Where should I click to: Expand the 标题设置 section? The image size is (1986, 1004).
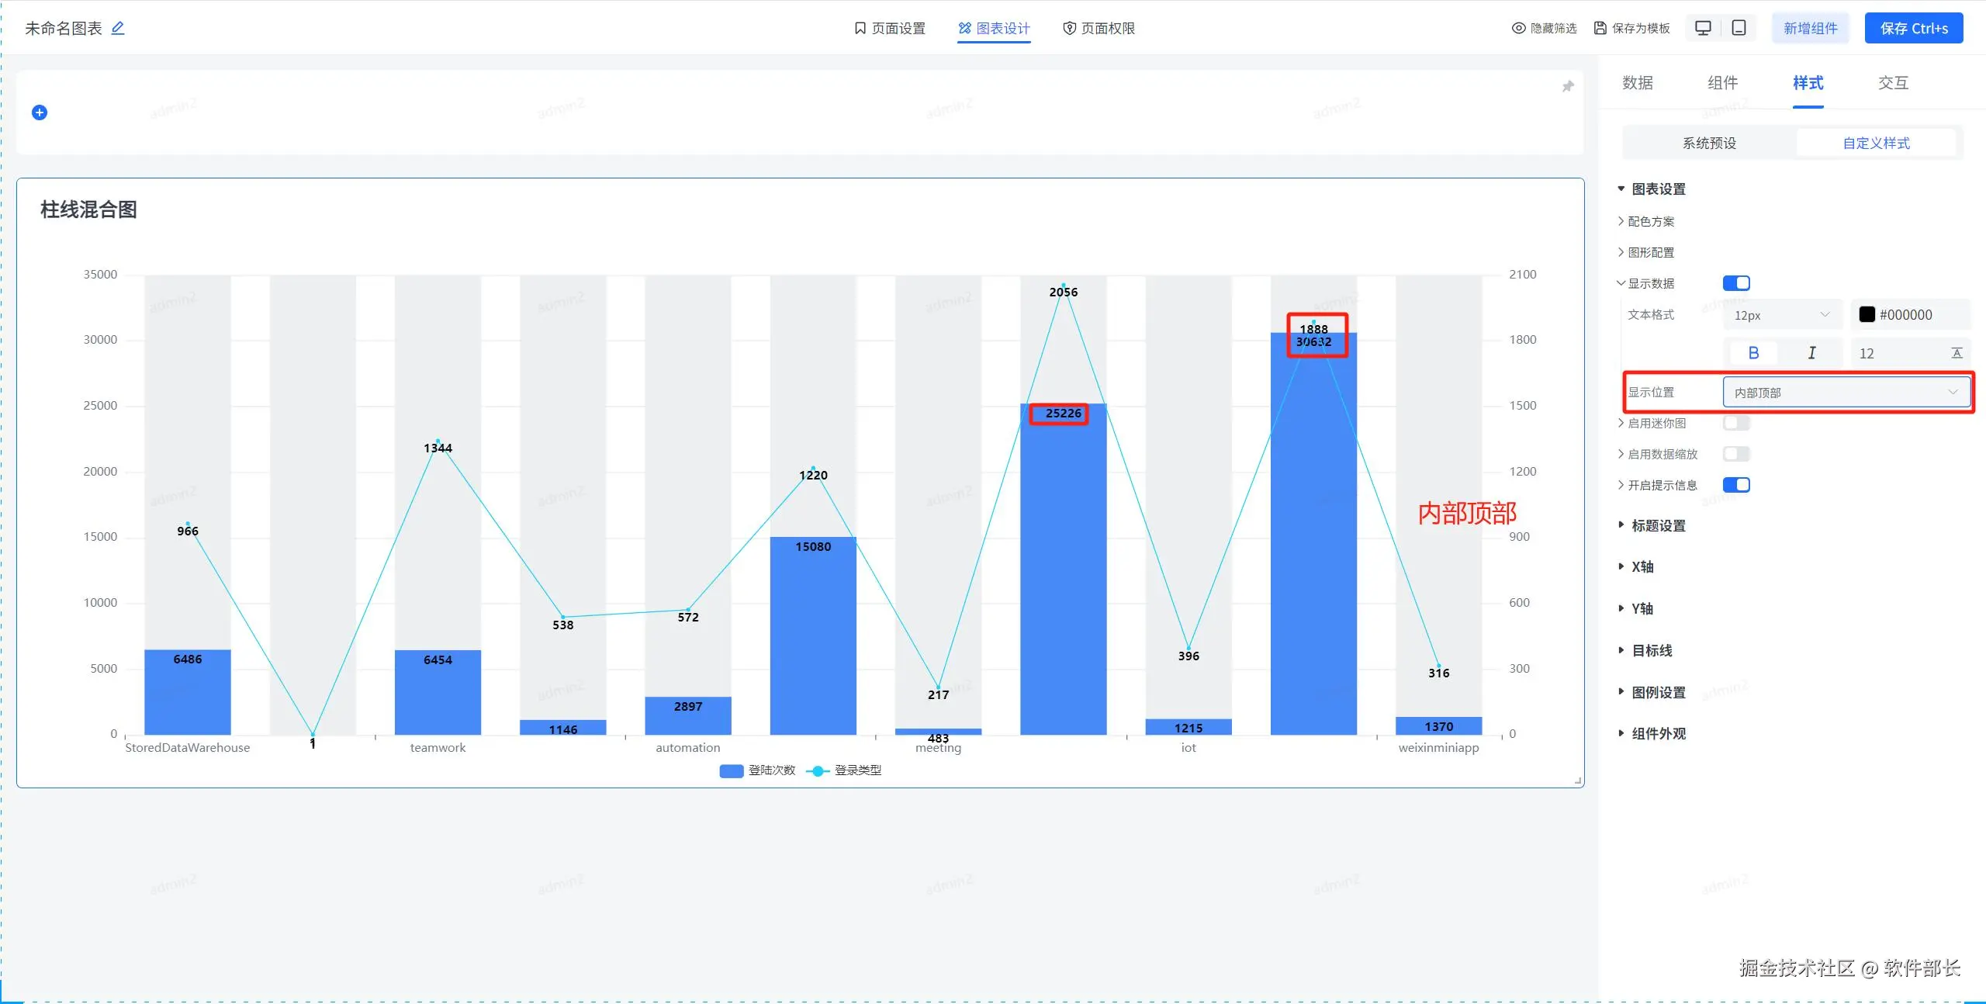[1658, 526]
